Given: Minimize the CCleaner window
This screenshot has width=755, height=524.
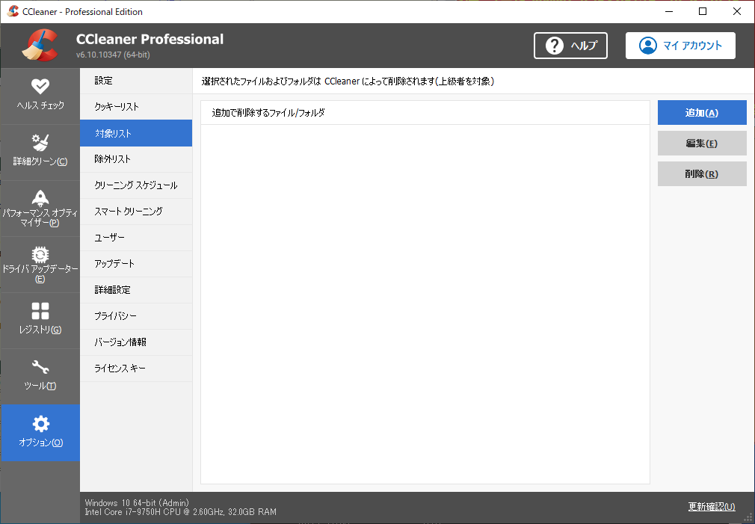Looking at the screenshot, I should [669, 11].
